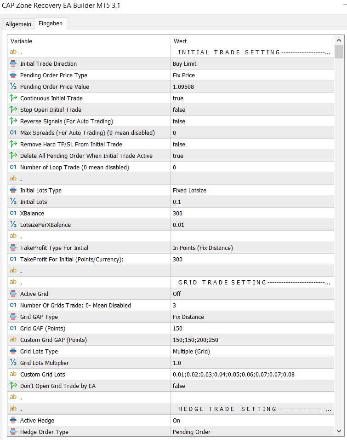Click enum icon beside Grid GAP Type

(13, 317)
